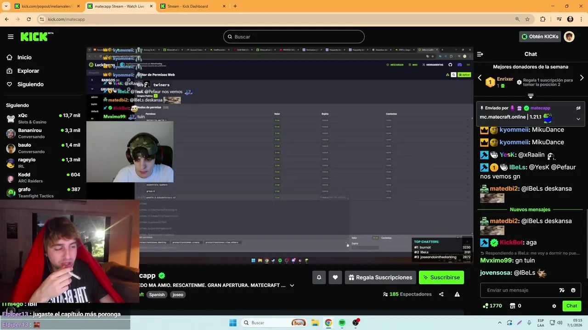The width and height of the screenshot is (588, 330).
Task: Switch to the kick.com/popout browser tab
Action: pyautogui.click(x=46, y=6)
